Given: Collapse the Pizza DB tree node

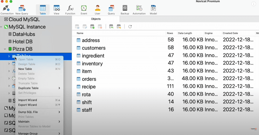Looking at the screenshot, I should pos(5,49).
